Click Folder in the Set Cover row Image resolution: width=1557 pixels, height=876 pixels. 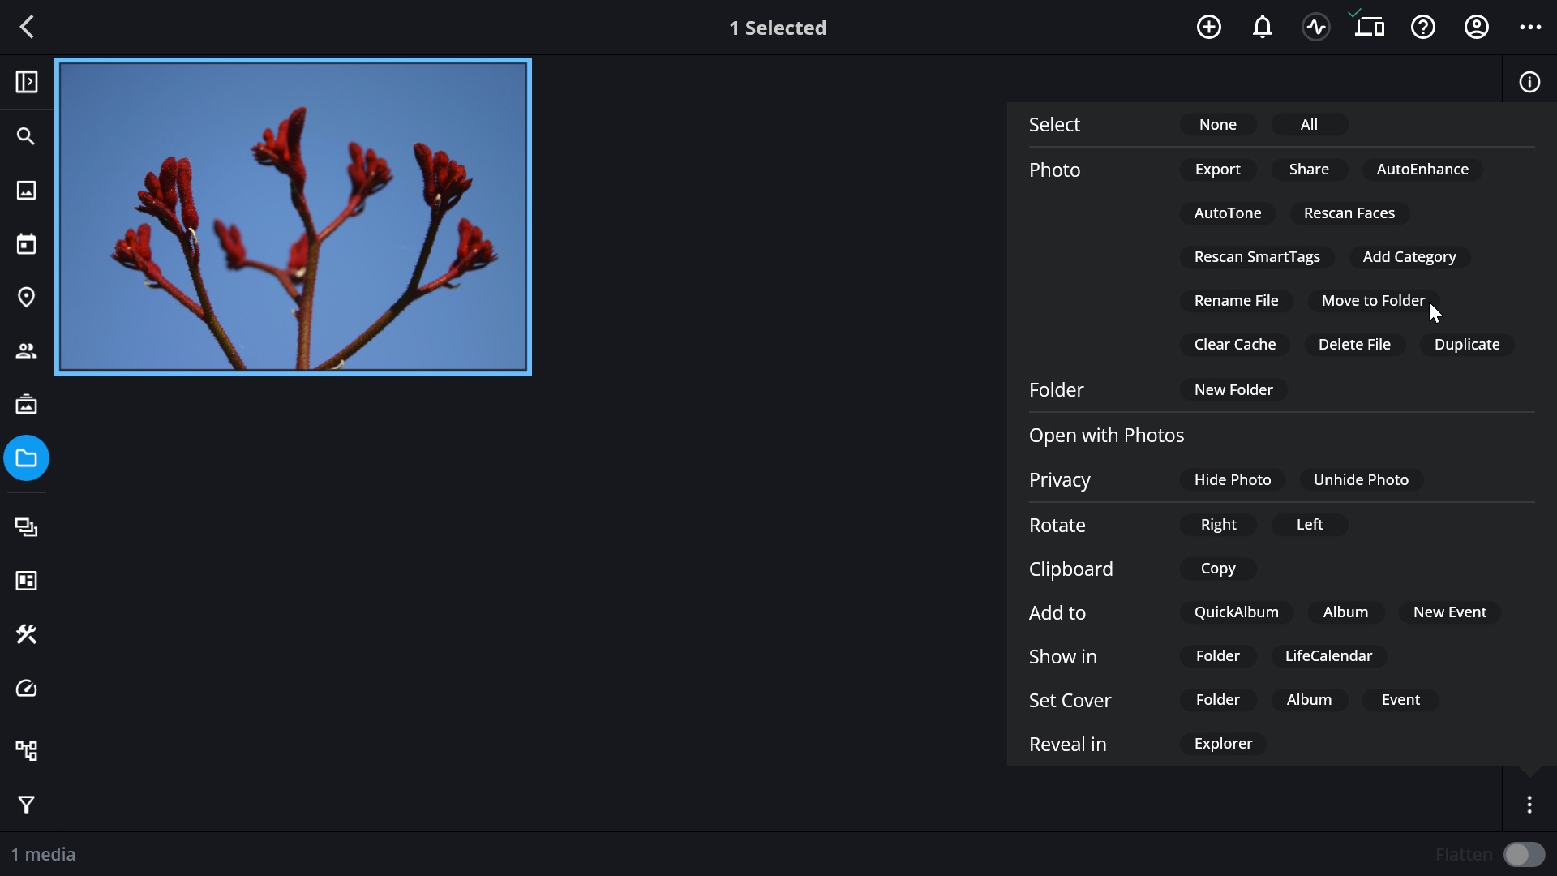coord(1218,699)
